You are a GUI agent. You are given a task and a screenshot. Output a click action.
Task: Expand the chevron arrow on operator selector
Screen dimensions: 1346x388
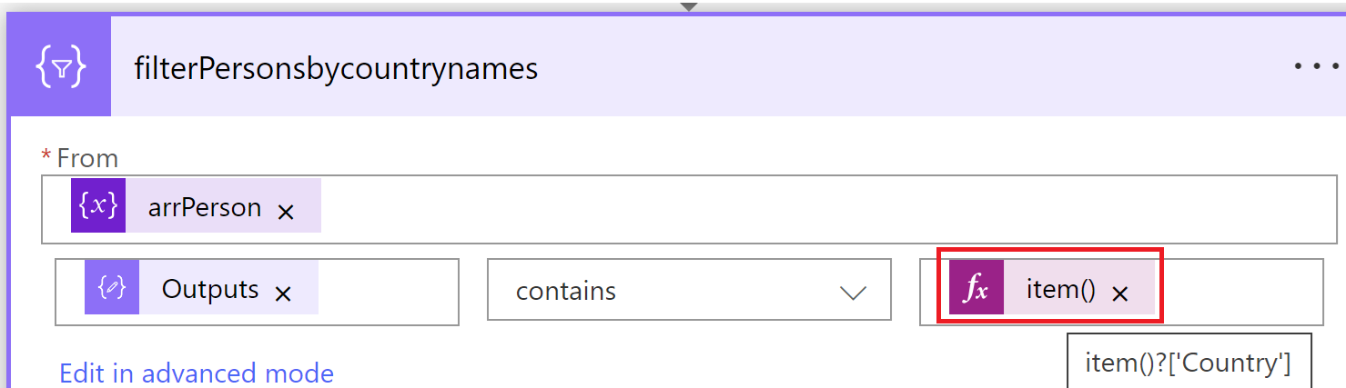853,292
